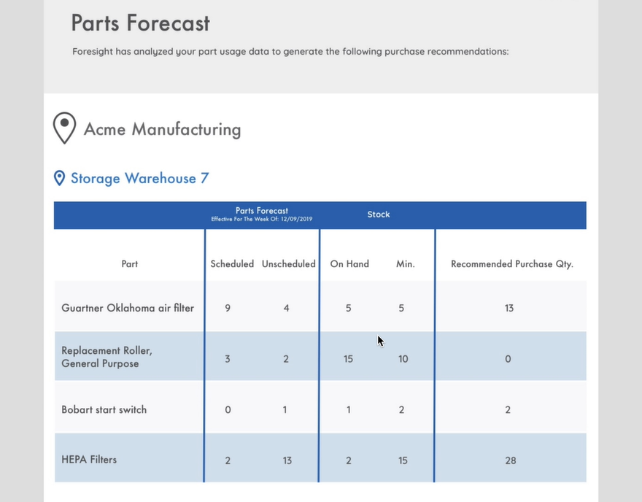The image size is (642, 502).
Task: Click the Min. column header
Action: (405, 264)
